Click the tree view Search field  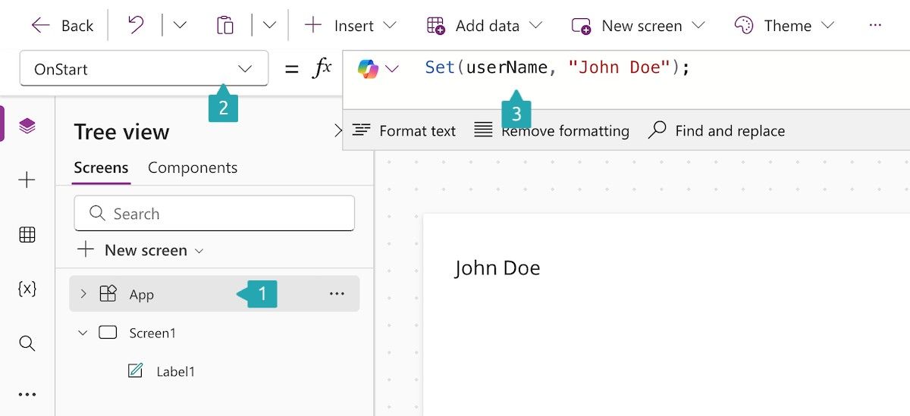click(215, 214)
